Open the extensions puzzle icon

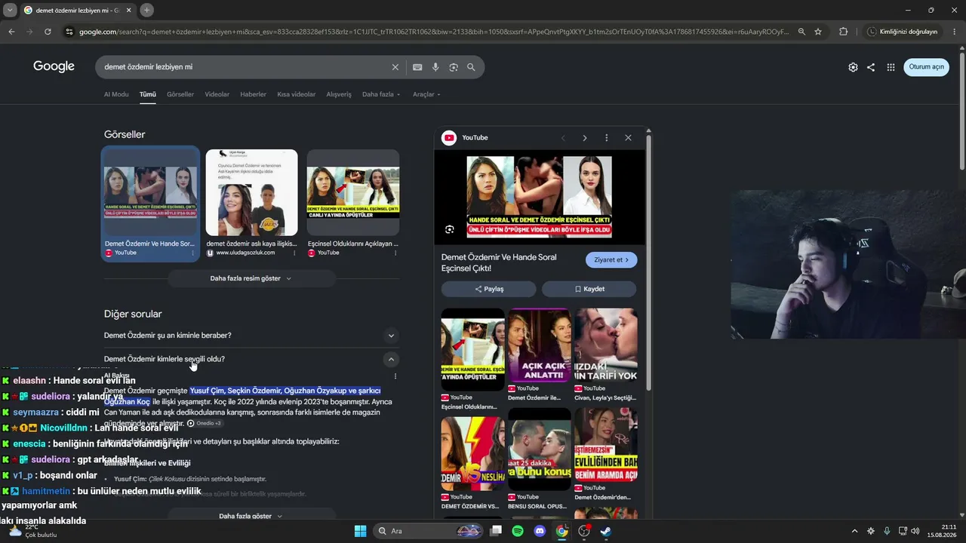pos(843,32)
